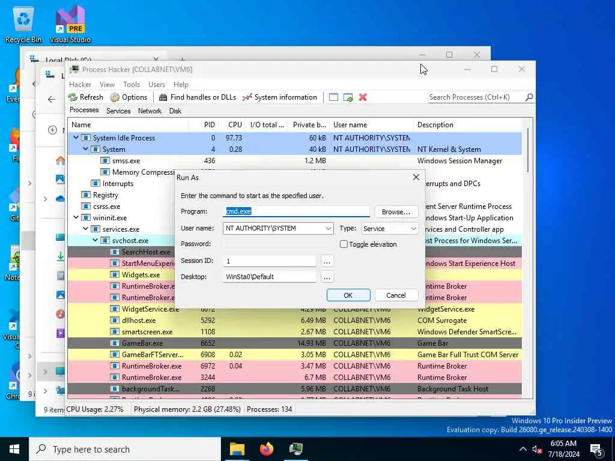The width and height of the screenshot is (615, 461).
Task: Open Firefox from the taskbar
Action: (x=266, y=449)
